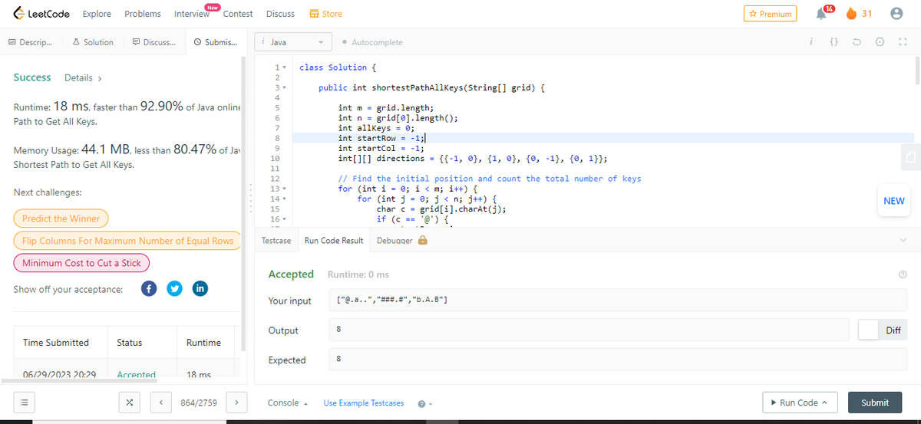The height and width of the screenshot is (424, 921).
Task: Click the Your input field
Action: 619,300
